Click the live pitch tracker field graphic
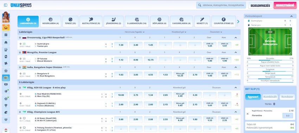 [x=270, y=41]
